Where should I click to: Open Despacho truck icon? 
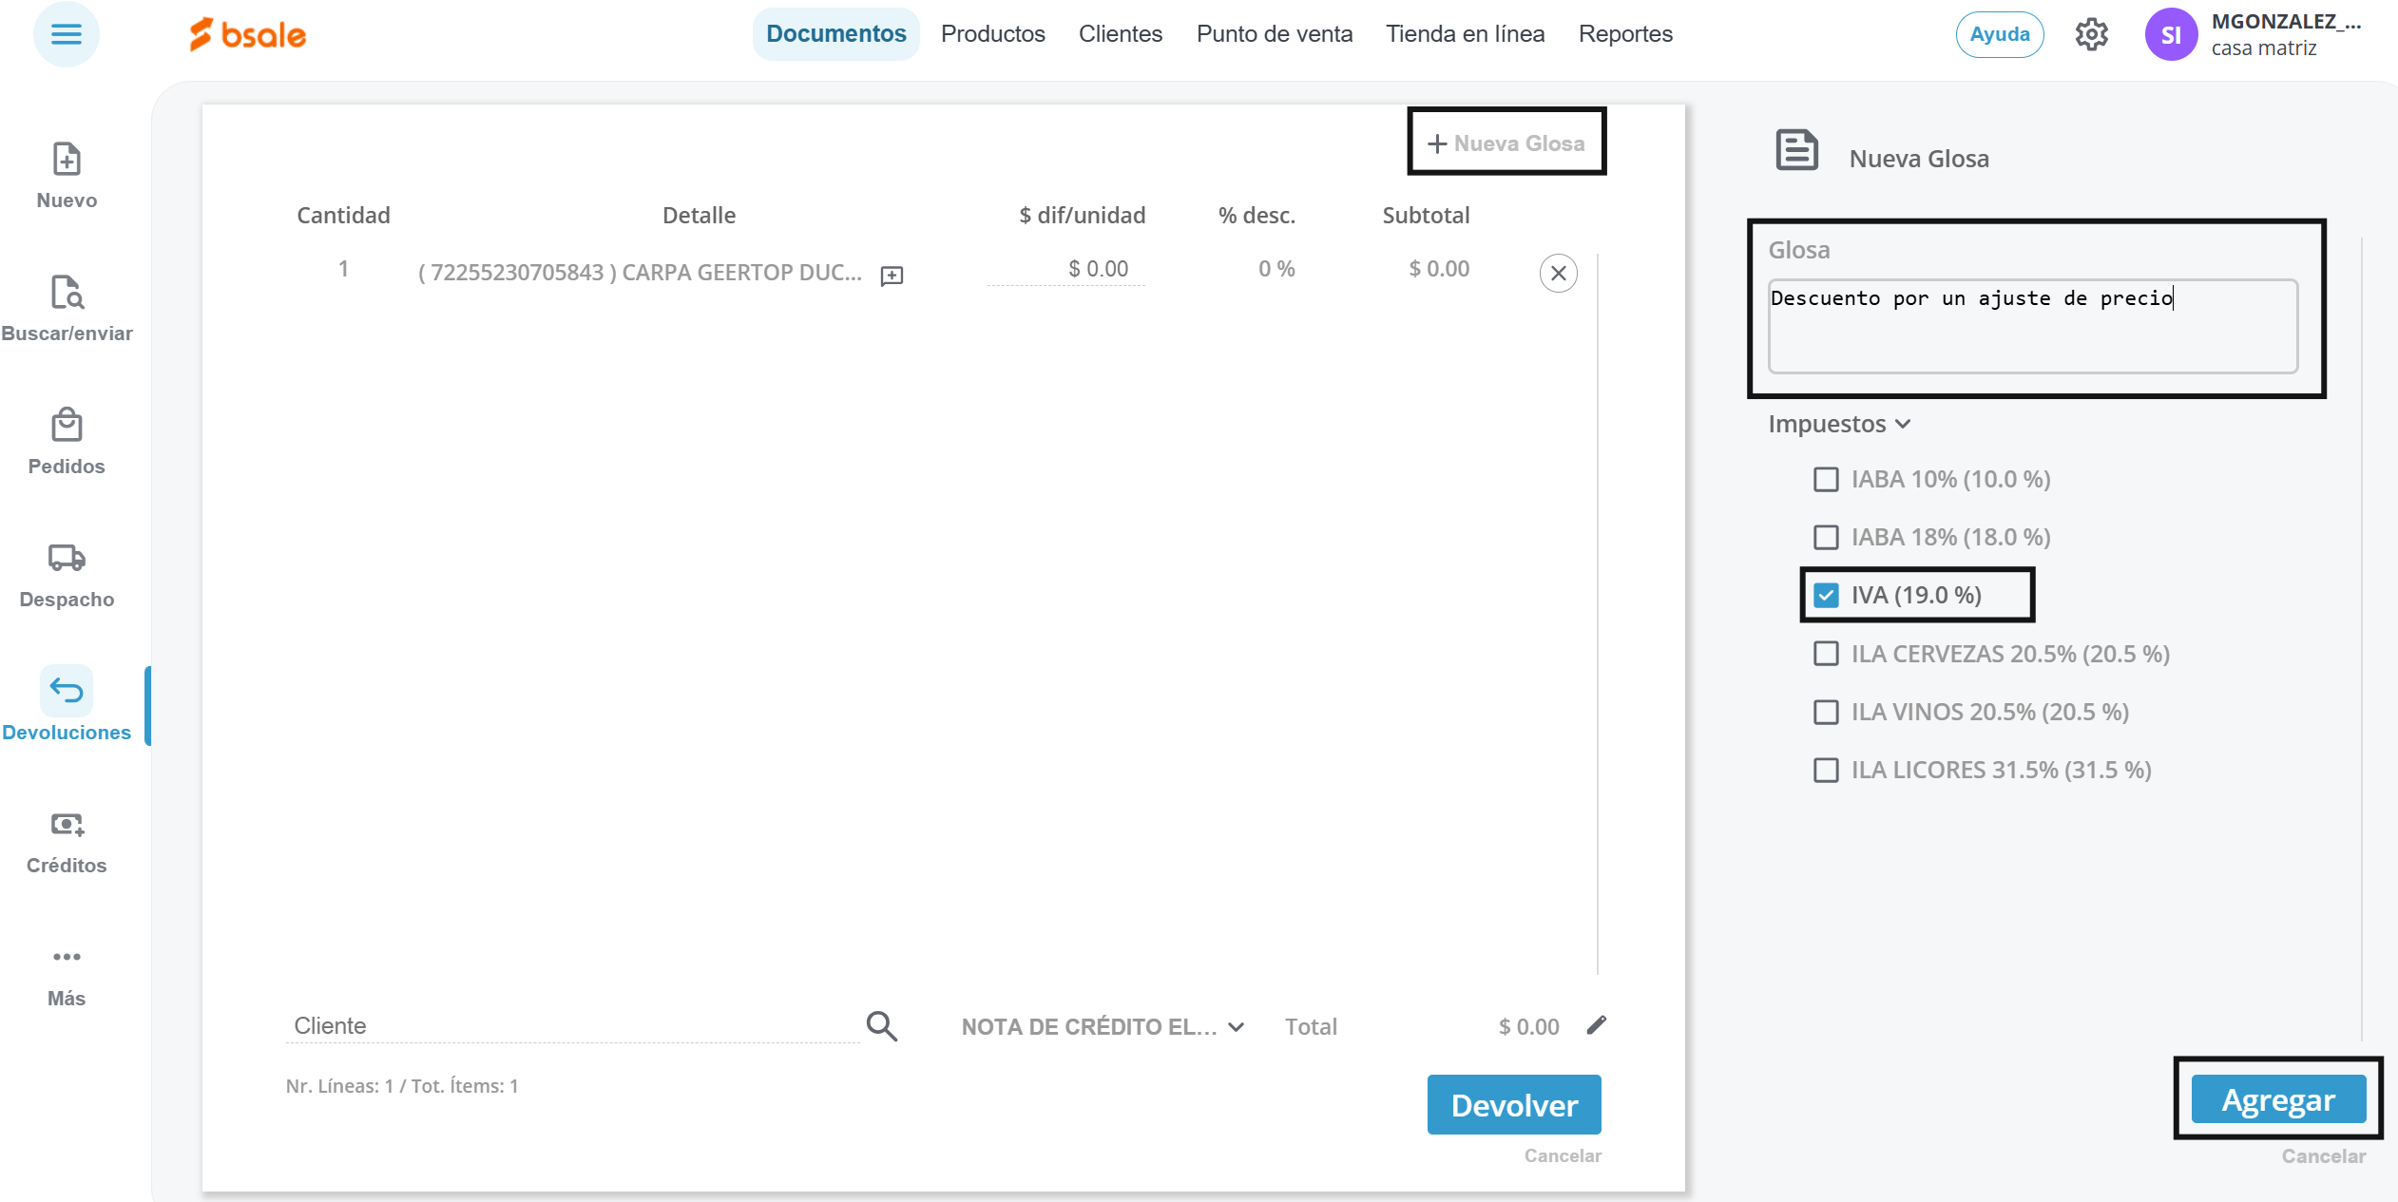coord(67,559)
